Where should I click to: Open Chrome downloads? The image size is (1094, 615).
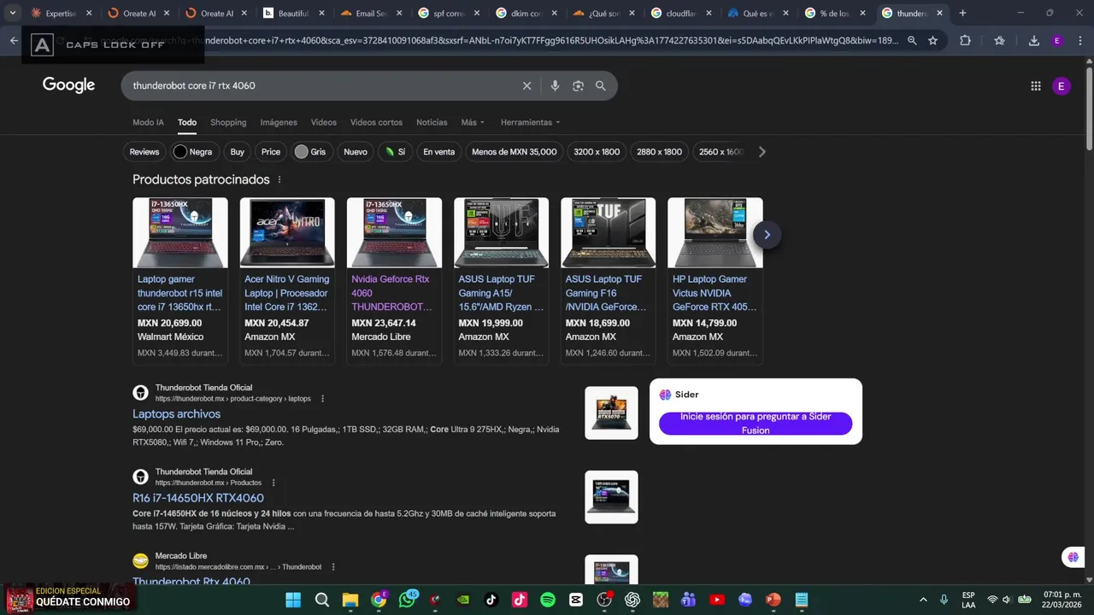1033,40
